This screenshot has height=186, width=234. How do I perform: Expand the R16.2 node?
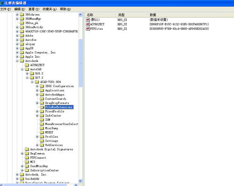27,74
